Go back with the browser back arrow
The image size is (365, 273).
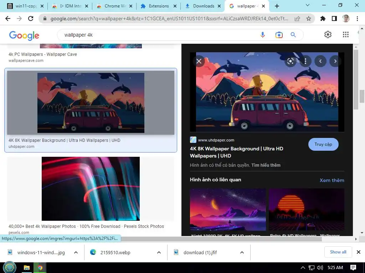[8, 18]
